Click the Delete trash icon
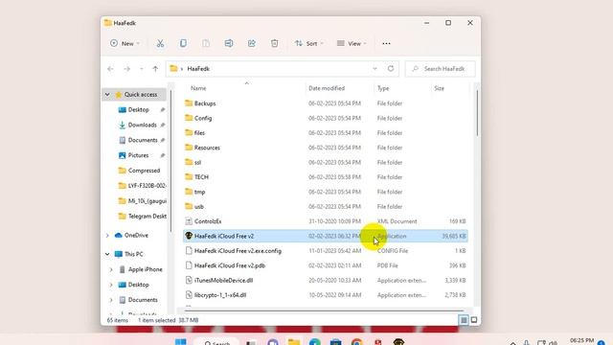 click(275, 43)
